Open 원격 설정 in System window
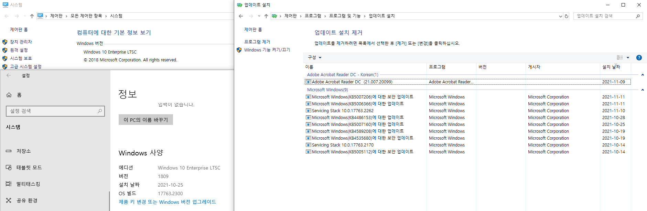This screenshot has height=211, width=647. 19,50
